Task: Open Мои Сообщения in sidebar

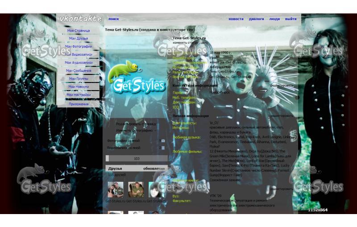Action: [x=79, y=70]
